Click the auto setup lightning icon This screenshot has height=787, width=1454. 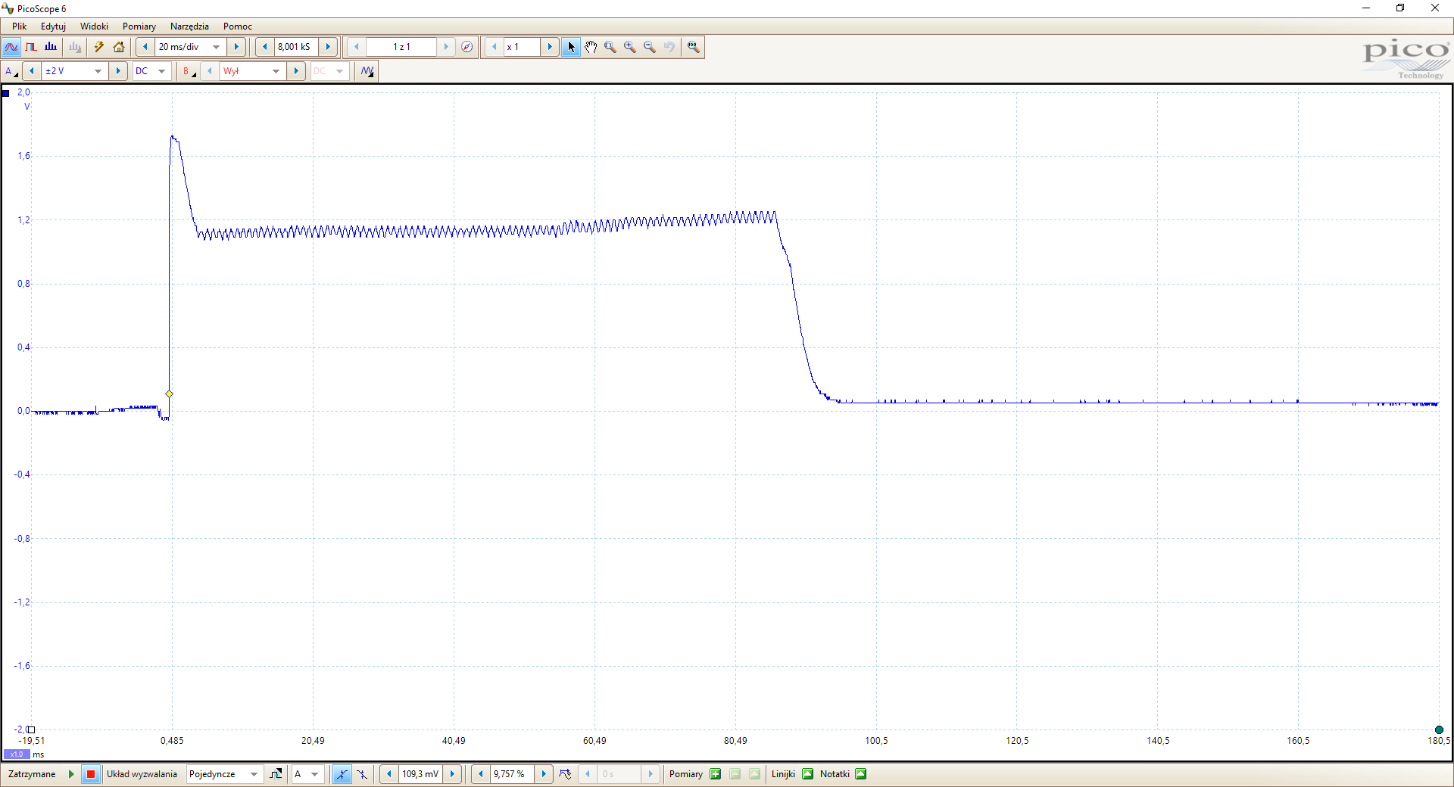pos(99,47)
